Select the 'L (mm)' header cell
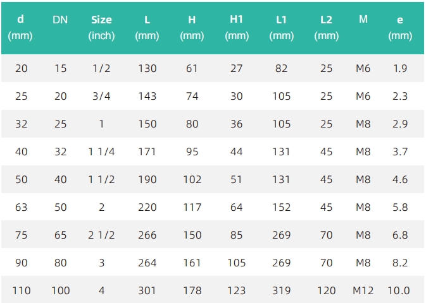 coord(147,28)
